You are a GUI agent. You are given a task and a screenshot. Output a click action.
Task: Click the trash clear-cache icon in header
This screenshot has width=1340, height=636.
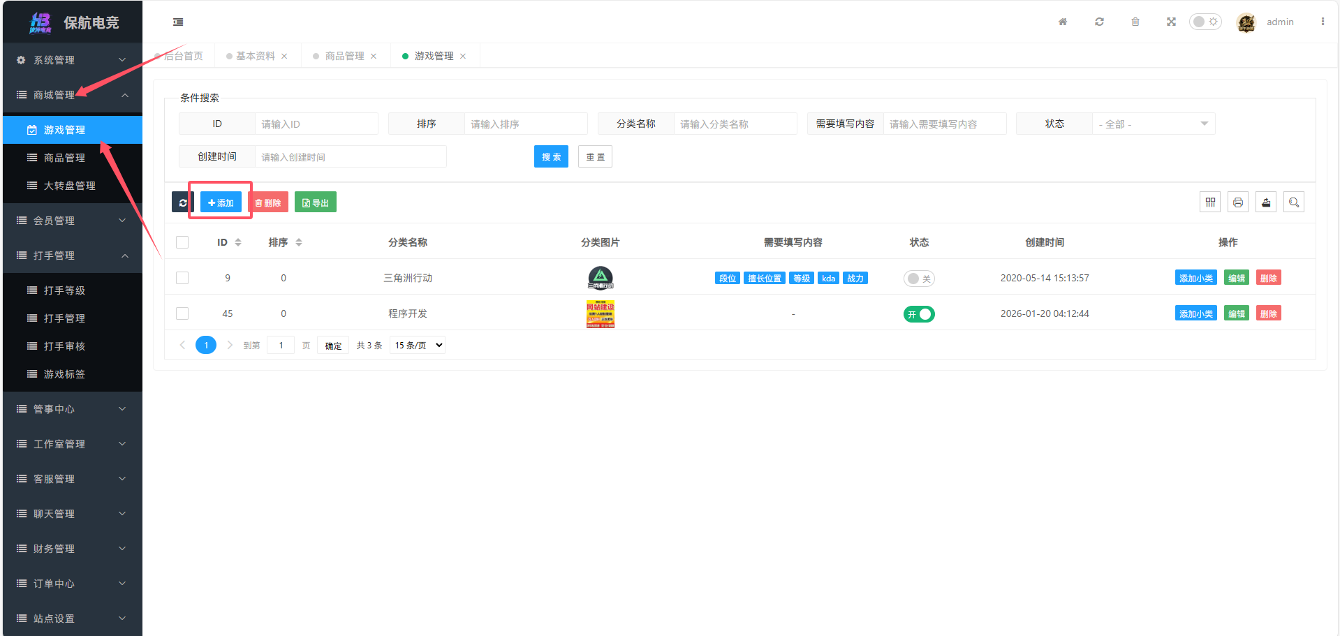pyautogui.click(x=1135, y=22)
